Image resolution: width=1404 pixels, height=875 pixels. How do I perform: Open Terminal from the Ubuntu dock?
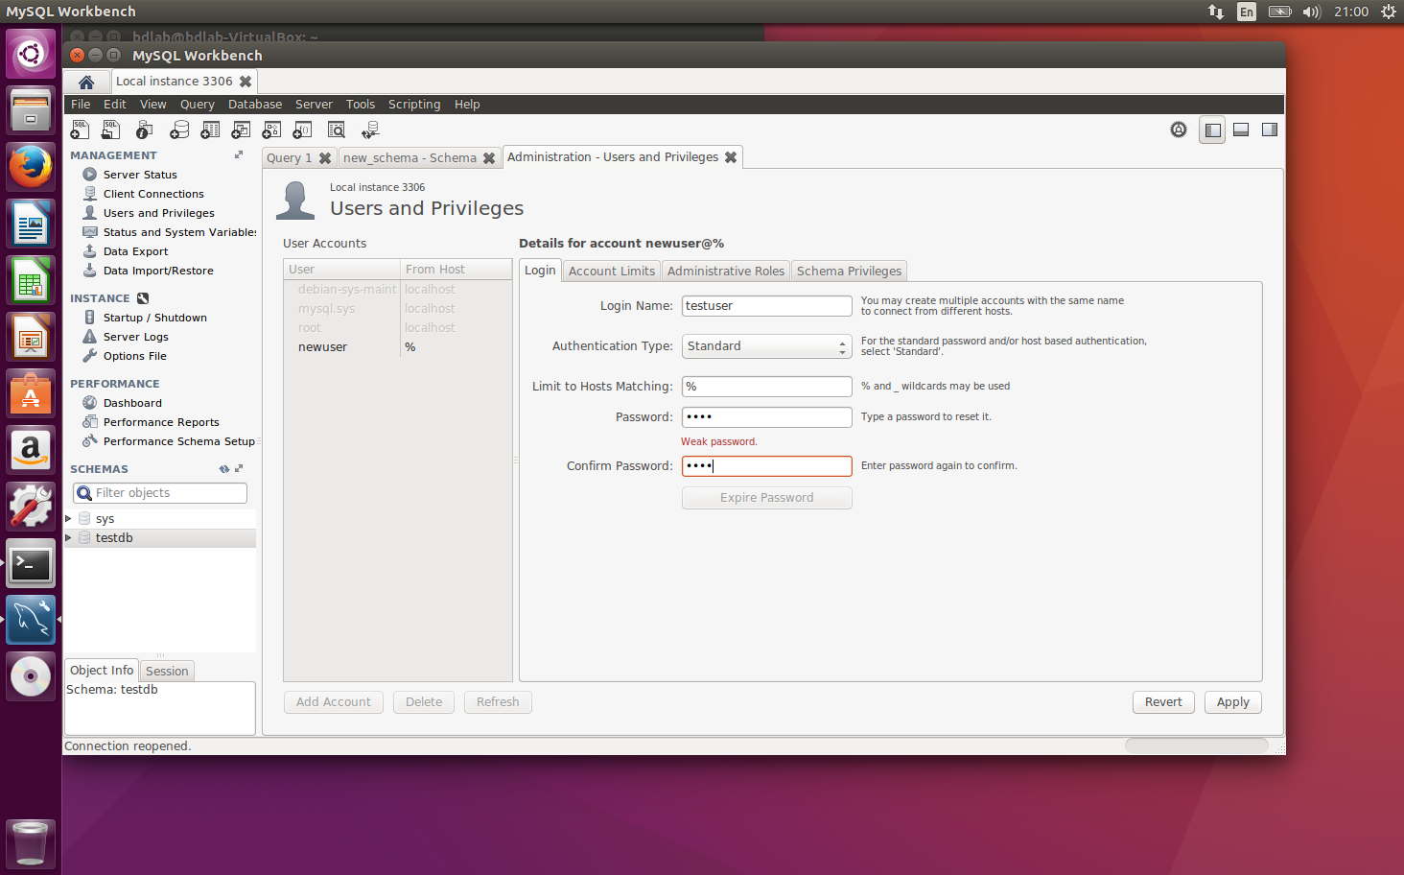point(31,564)
